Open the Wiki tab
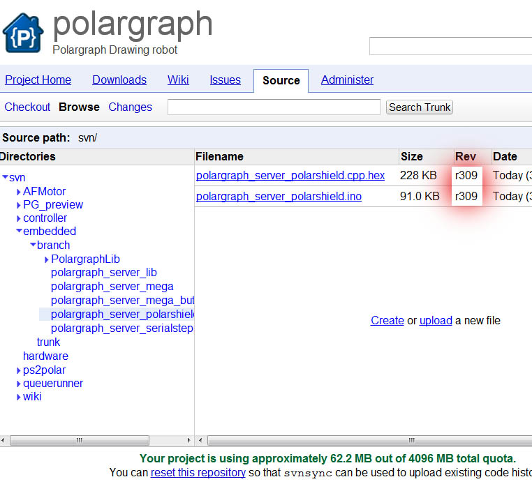This screenshot has height=484, width=532. (x=178, y=80)
